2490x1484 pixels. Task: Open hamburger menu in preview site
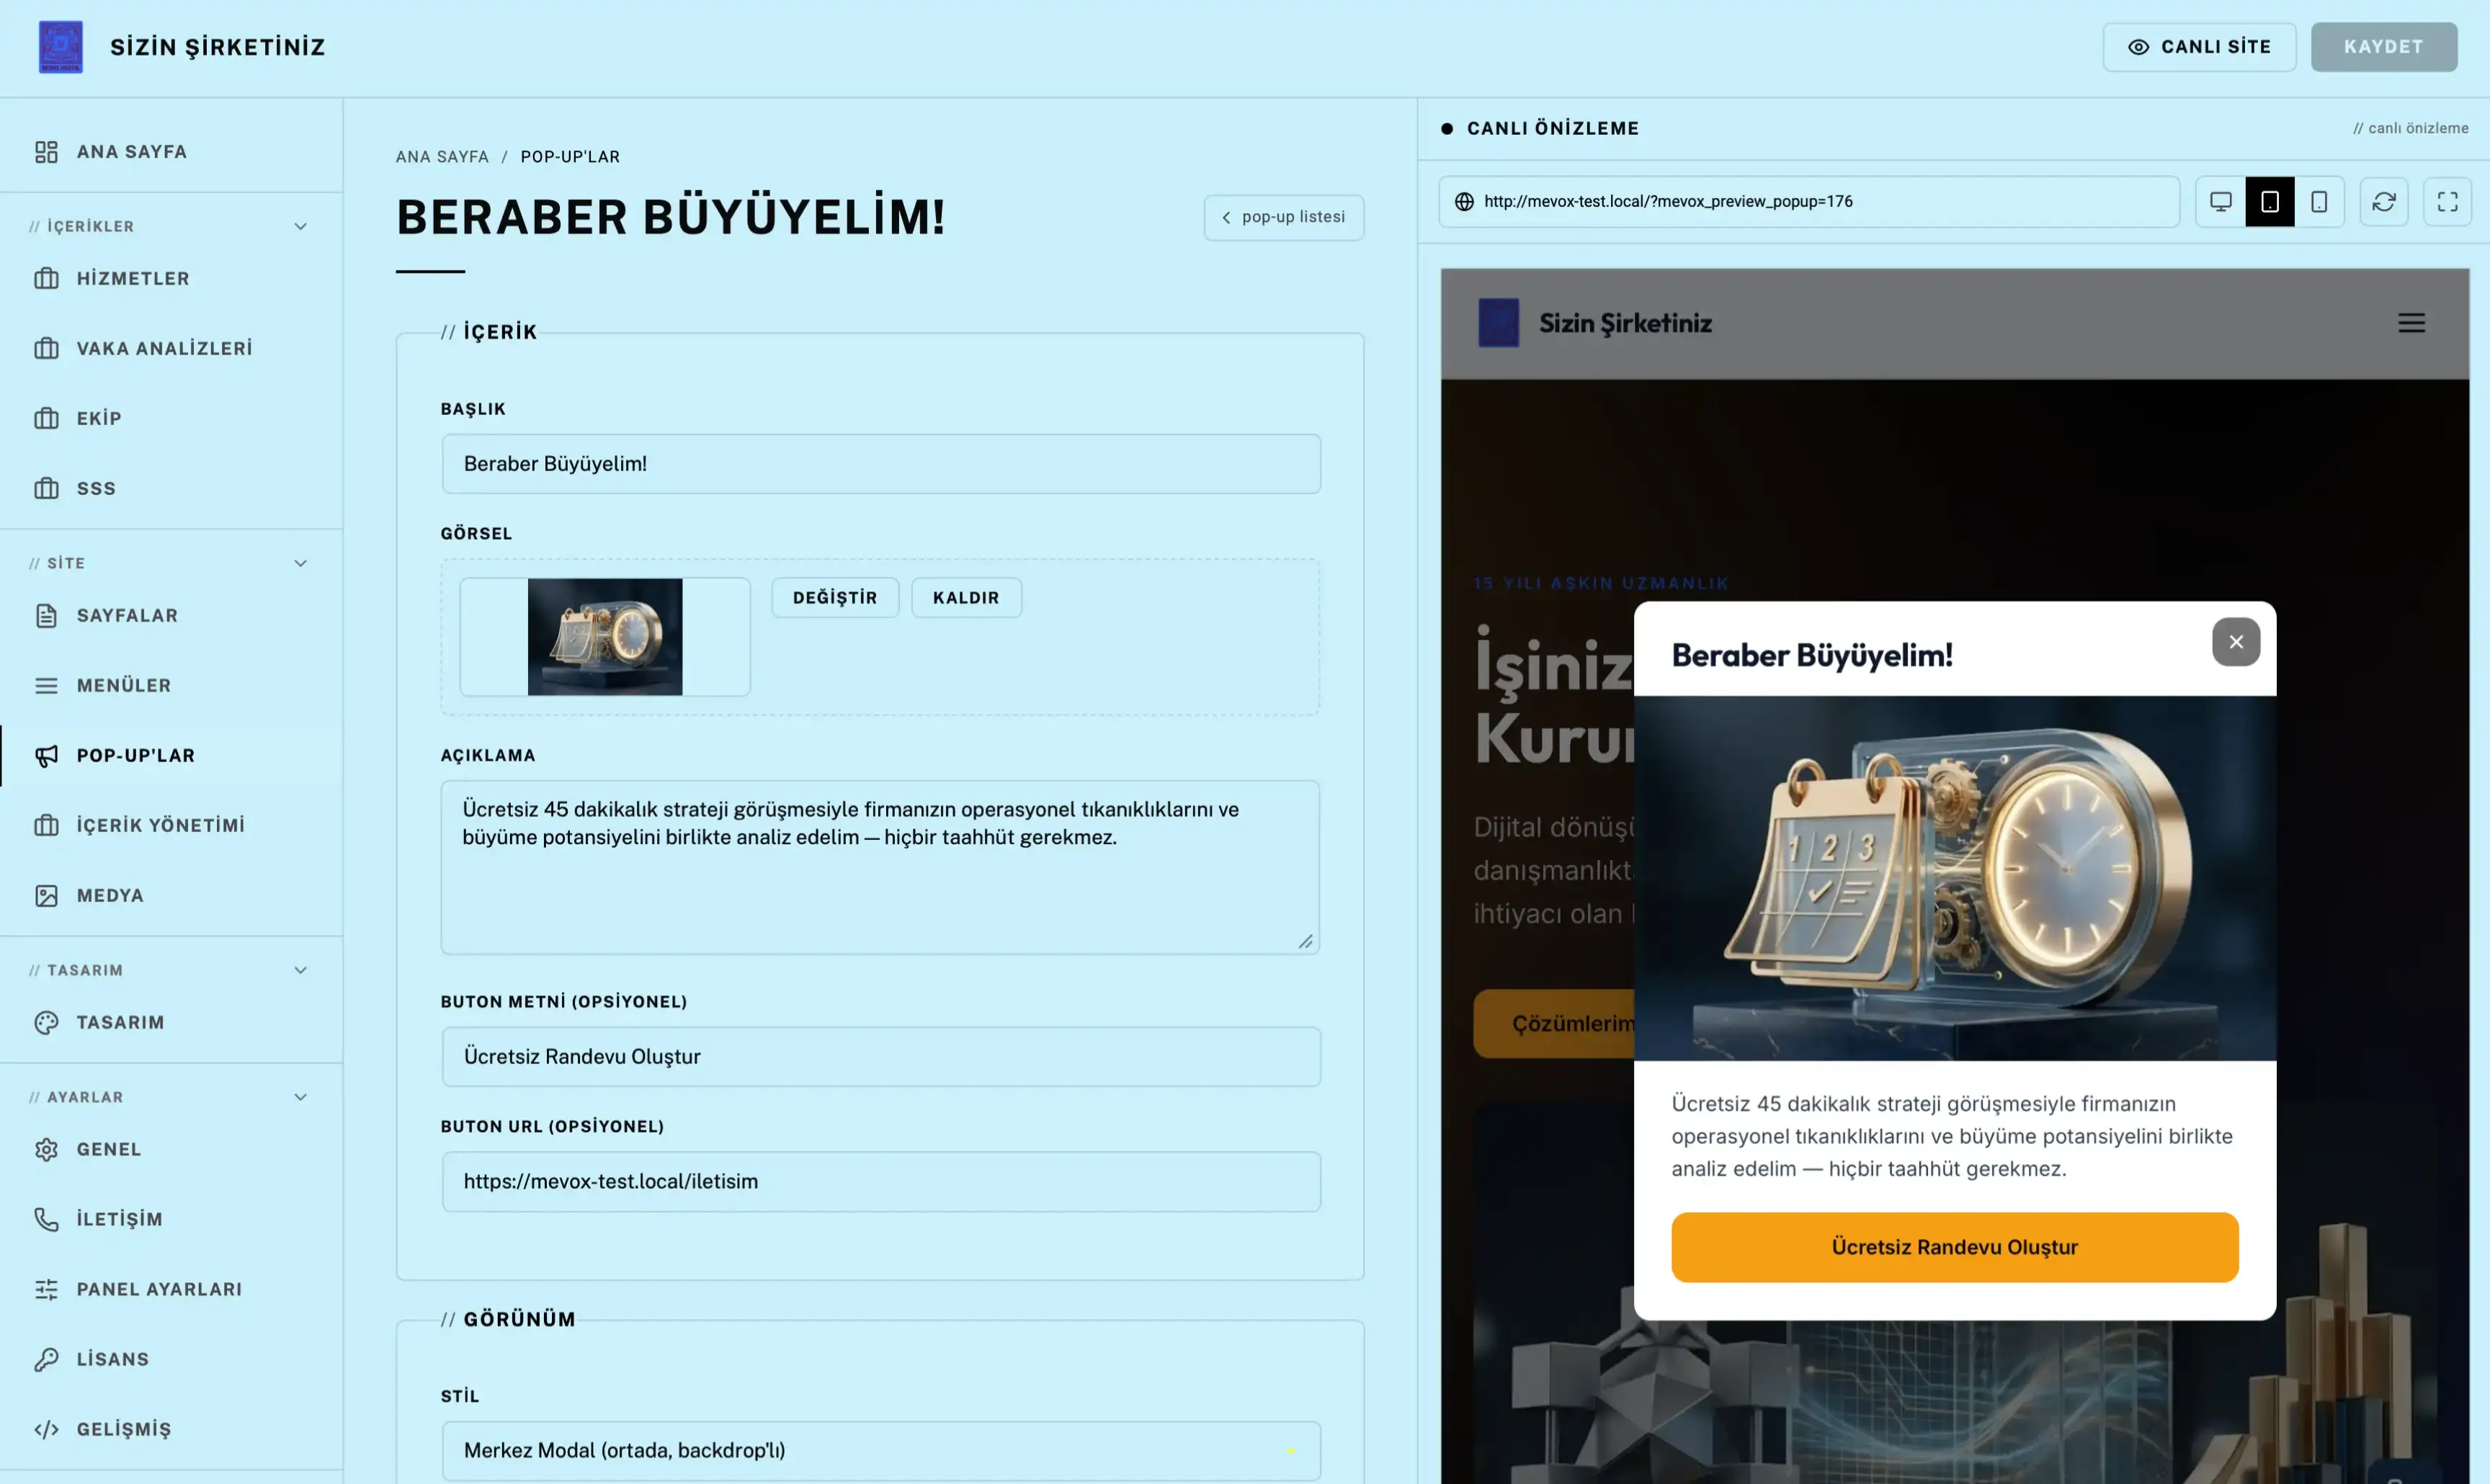pos(2411,323)
